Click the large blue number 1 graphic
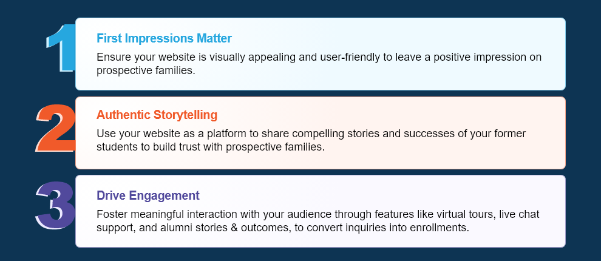The image size is (601, 261). click(61, 47)
